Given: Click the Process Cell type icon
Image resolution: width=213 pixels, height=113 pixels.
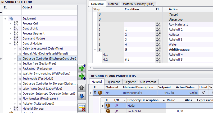Looking at the screenshot, I should point(16,23).
